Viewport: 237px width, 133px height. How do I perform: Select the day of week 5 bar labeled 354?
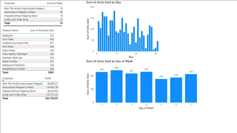[x=161, y=91]
